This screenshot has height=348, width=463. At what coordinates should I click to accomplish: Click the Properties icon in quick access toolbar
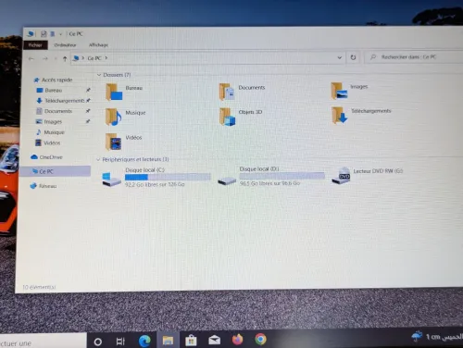(44, 33)
